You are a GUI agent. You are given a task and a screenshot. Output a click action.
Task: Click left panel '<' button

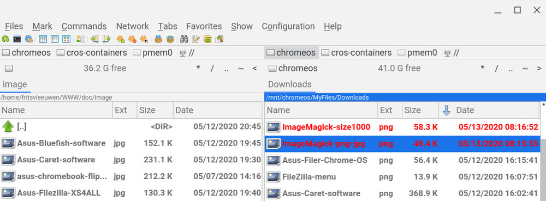pyautogui.click(x=255, y=69)
